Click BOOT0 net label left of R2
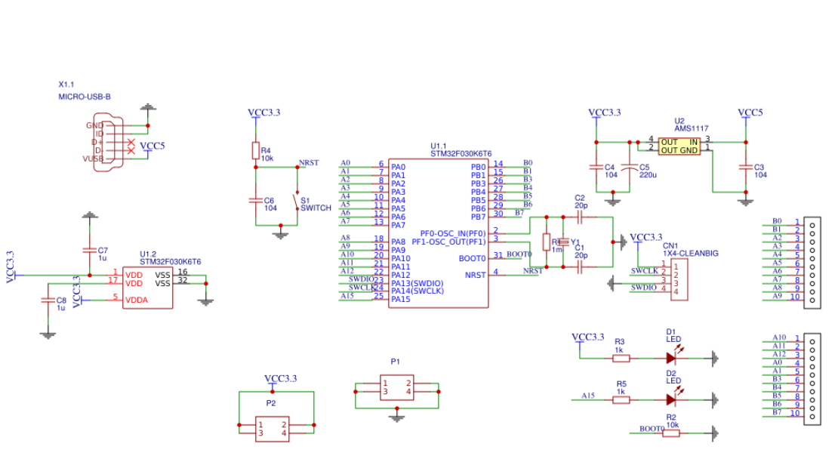The height and width of the screenshot is (459, 832). (652, 429)
